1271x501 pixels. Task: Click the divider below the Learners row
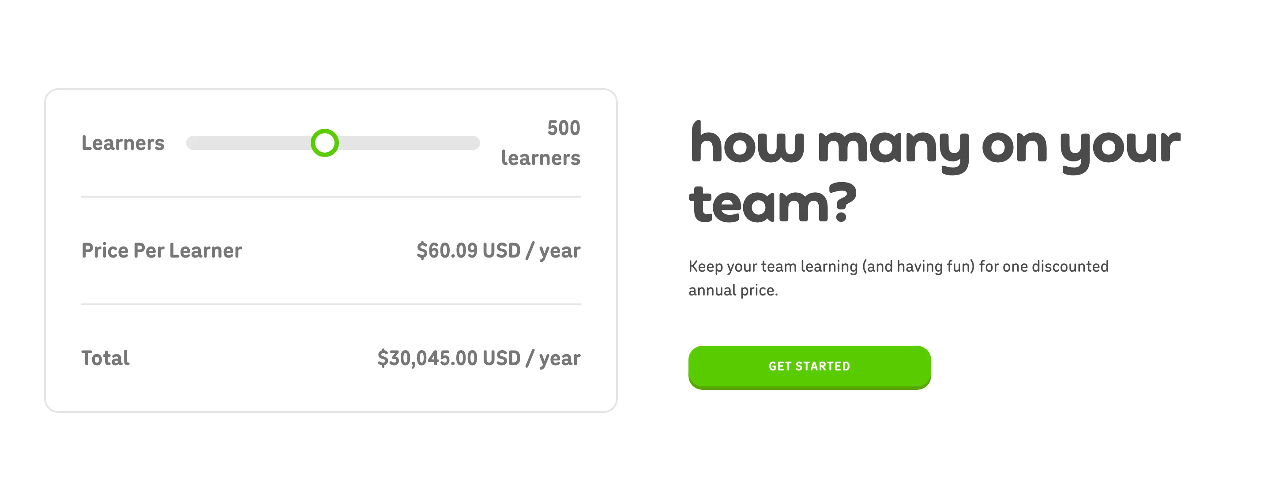tap(331, 197)
